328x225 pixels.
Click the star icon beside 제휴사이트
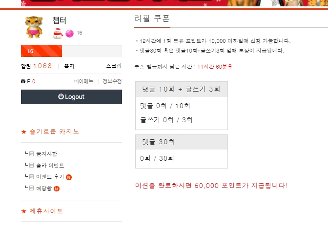[23, 211]
